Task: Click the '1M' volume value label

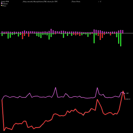Action: pos(127,93)
